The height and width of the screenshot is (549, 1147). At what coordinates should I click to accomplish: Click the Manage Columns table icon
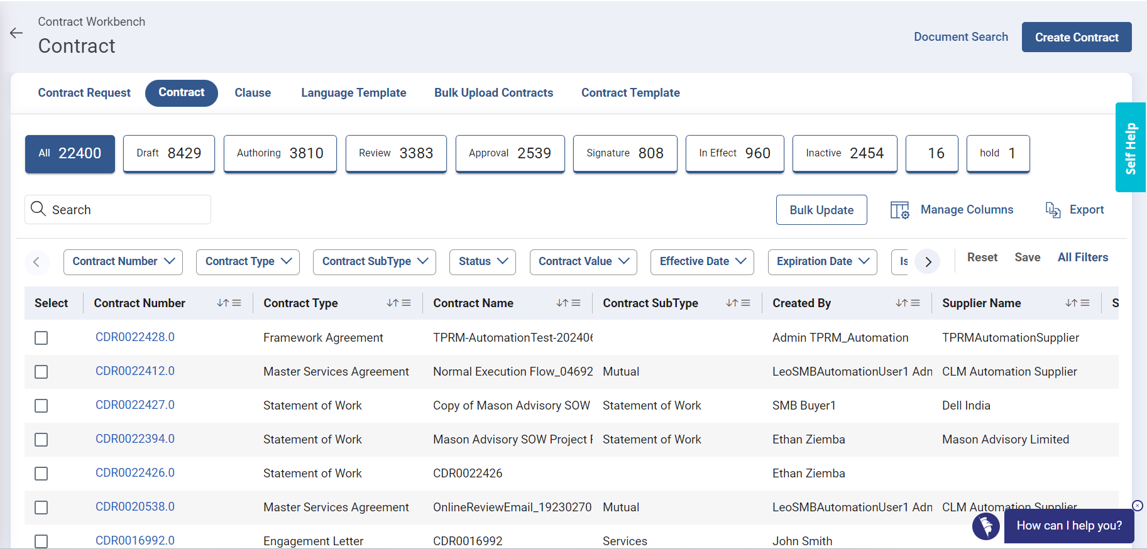click(x=899, y=210)
